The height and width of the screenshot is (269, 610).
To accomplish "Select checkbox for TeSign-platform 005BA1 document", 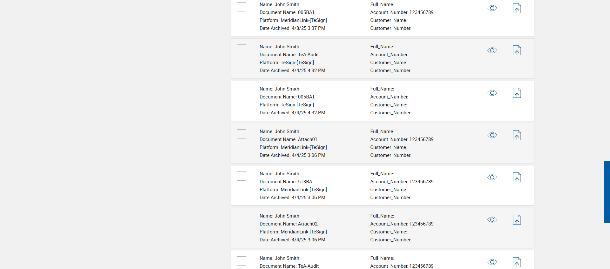I will click(x=241, y=92).
